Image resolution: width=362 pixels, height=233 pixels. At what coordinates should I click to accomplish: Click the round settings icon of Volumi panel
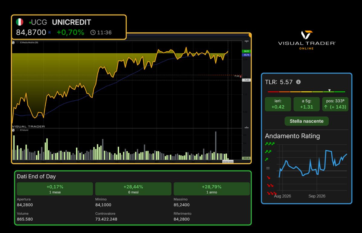14,130
